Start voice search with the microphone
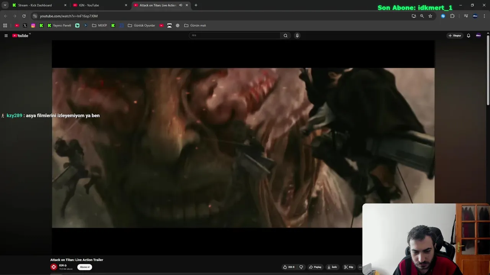 (297, 36)
